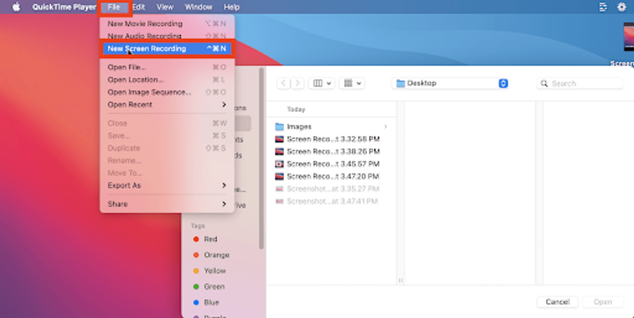
Task: Select Screen Recording file from 3.32.58 PM
Action: coord(333,139)
